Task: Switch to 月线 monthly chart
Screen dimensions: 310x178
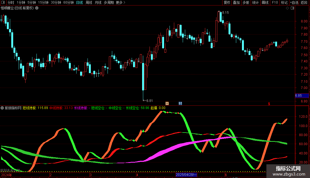Action: [x=98, y=2]
